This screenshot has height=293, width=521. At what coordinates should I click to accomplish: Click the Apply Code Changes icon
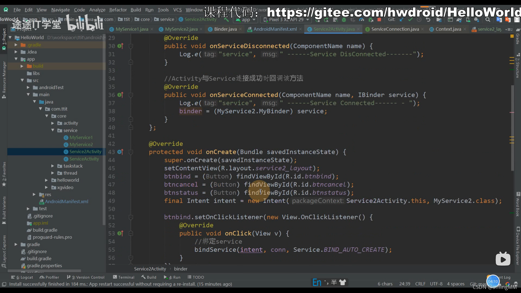click(x=335, y=20)
